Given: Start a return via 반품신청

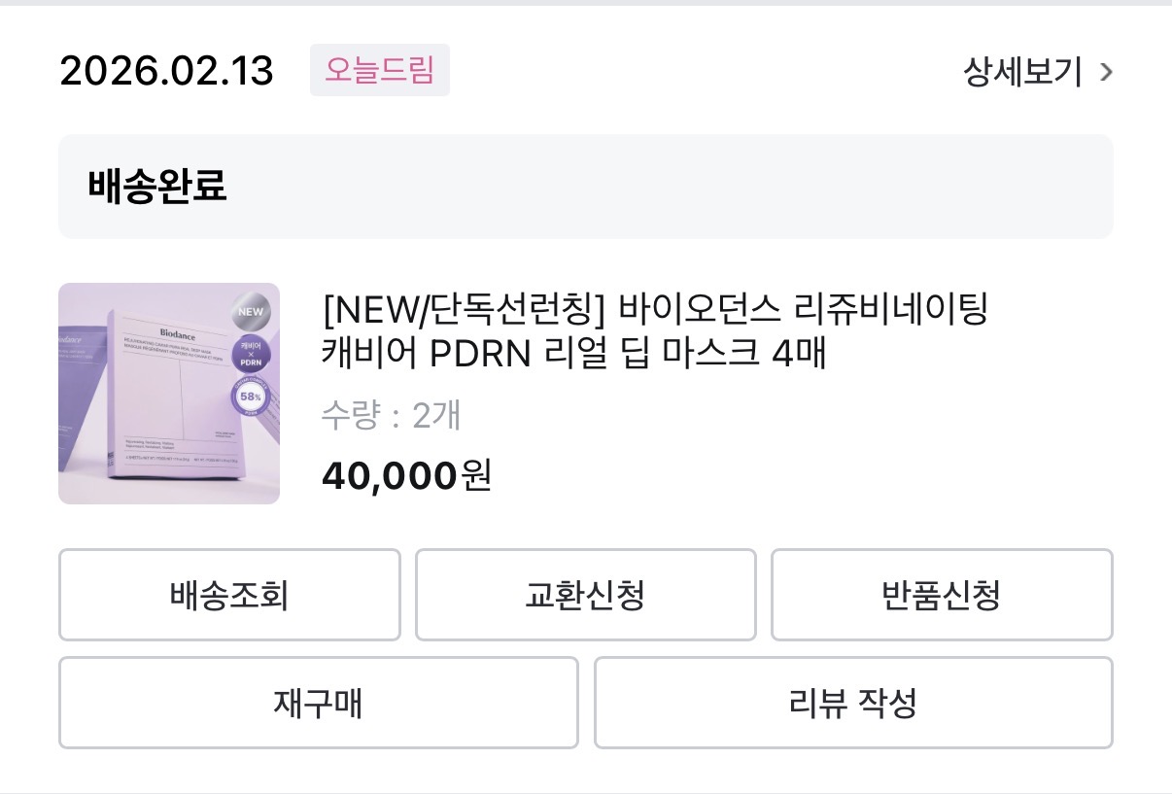Looking at the screenshot, I should click(941, 595).
